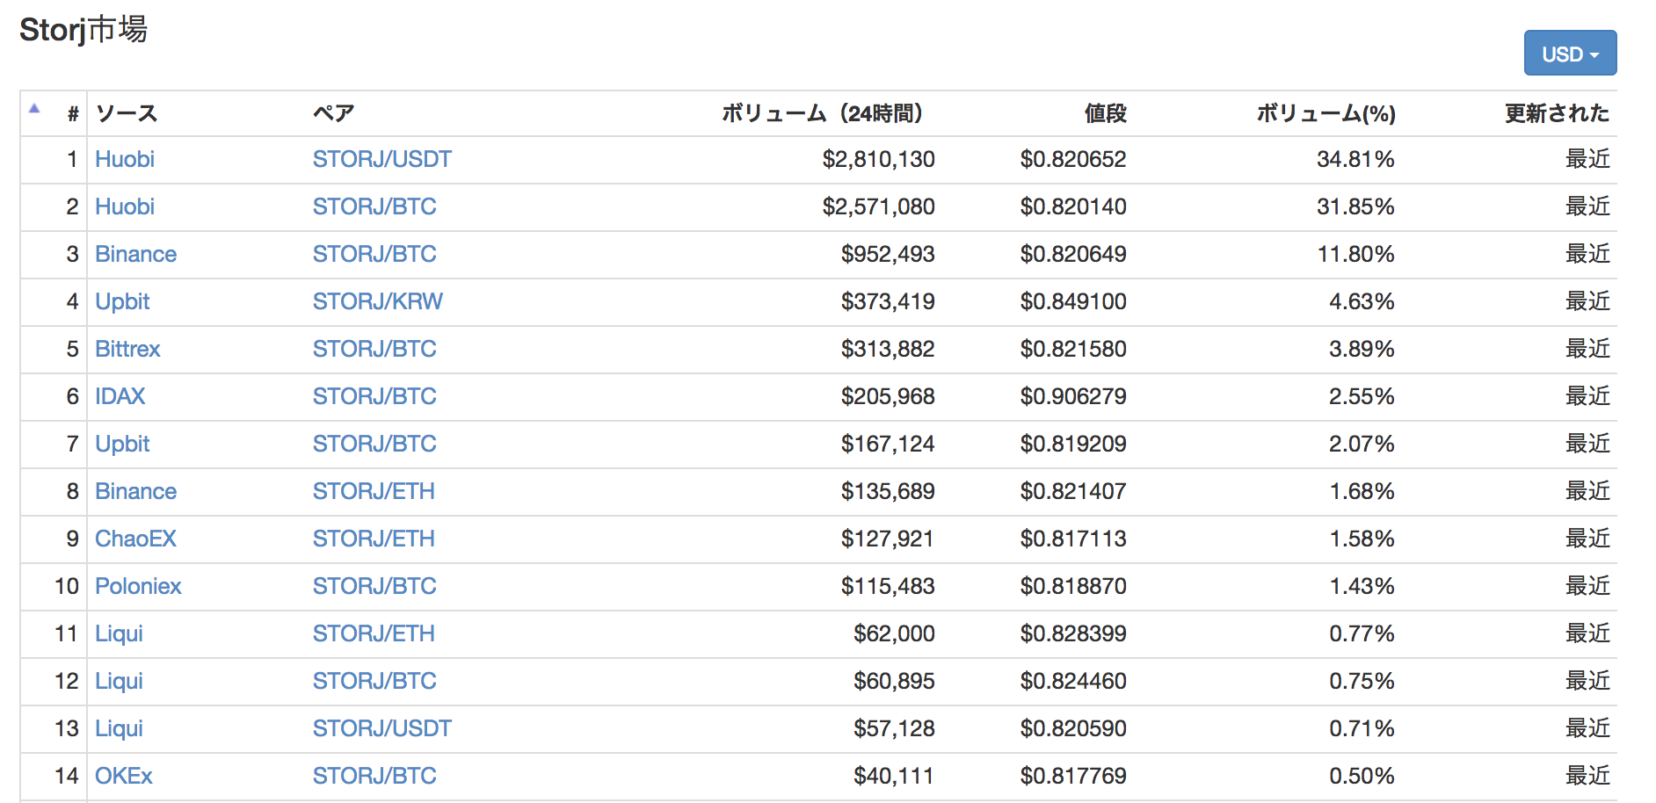Image resolution: width=1656 pixels, height=803 pixels.
Task: Select the 2.55% volume share cell
Action: coord(1362,396)
